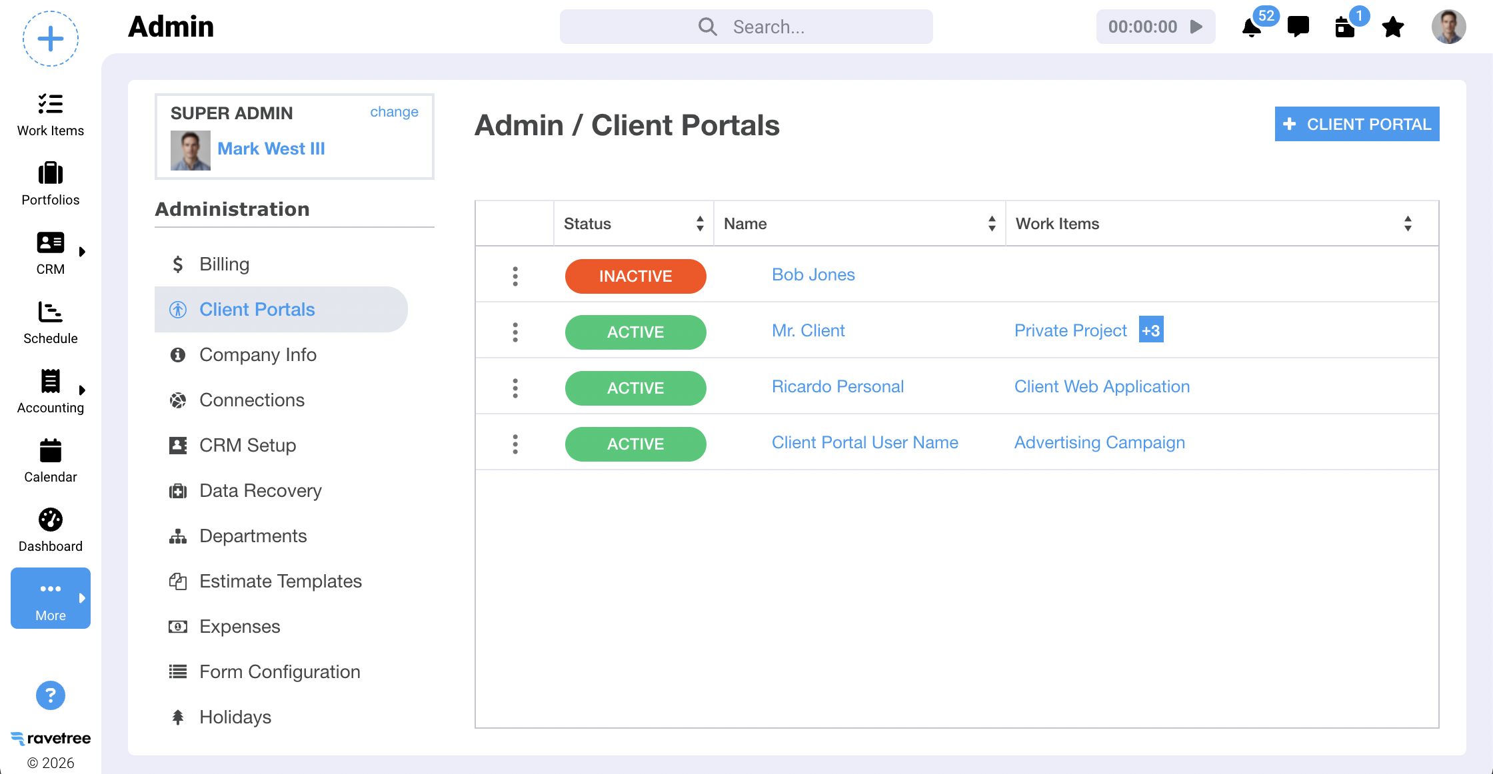This screenshot has height=774, width=1493.
Task: Go to Portfolios in sidebar
Action: pos(51,184)
